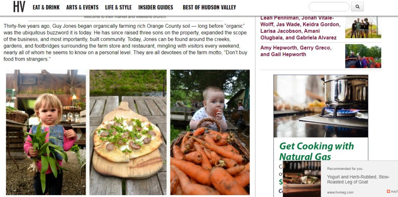Open the photo of the girl holding ramps
398x197 pixels.
point(46,132)
